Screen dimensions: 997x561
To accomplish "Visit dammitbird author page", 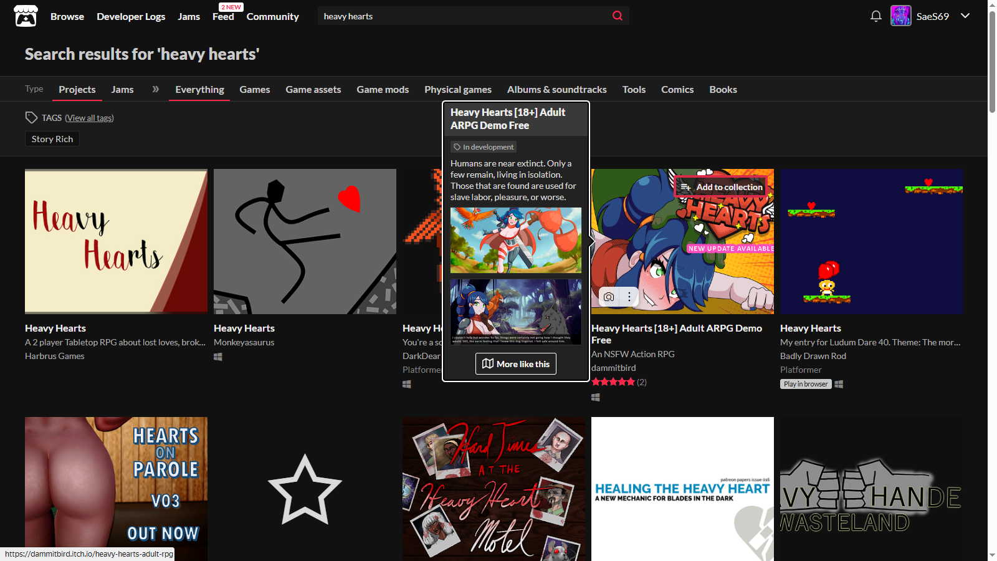I will 614,368.
